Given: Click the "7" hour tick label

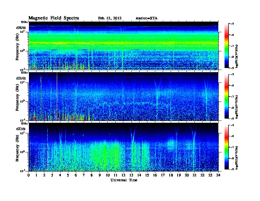Looking at the screenshot, I should click(84, 175).
